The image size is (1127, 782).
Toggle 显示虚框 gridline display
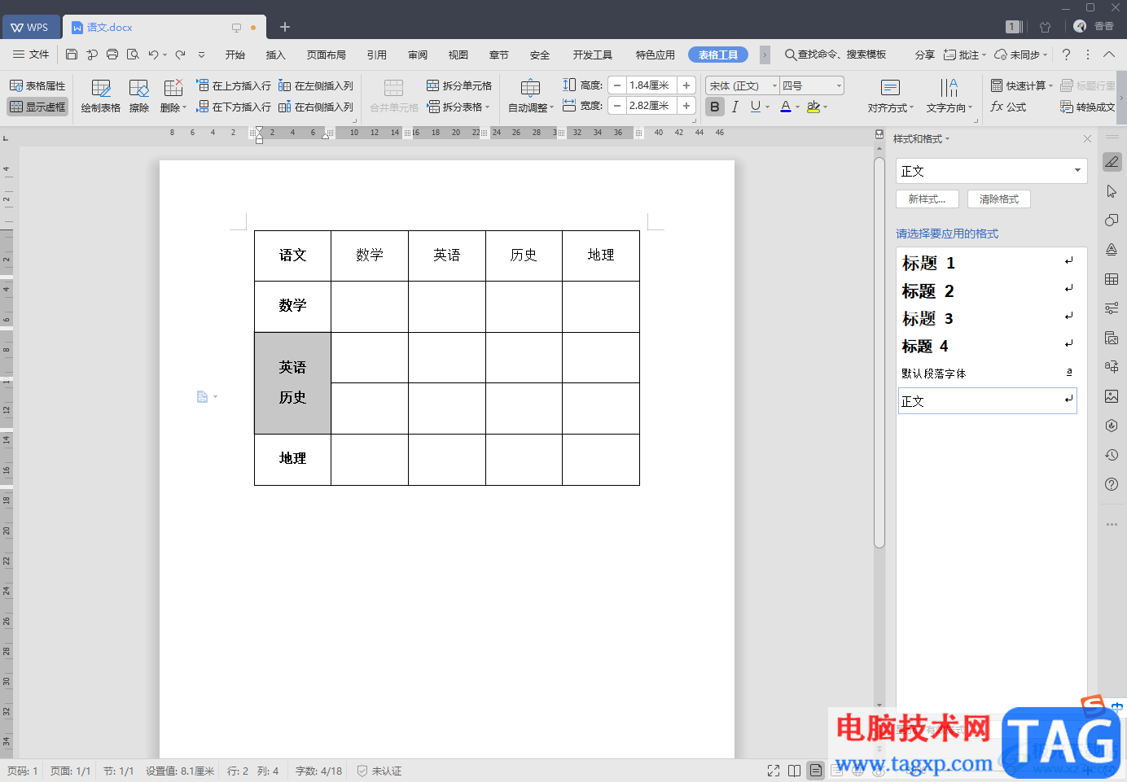click(37, 107)
